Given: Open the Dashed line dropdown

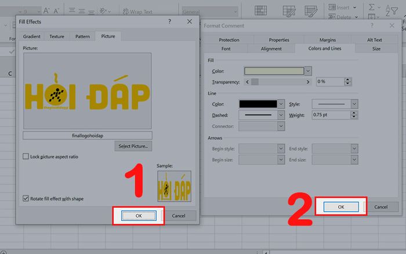Looking at the screenshot, I should 281,115.
